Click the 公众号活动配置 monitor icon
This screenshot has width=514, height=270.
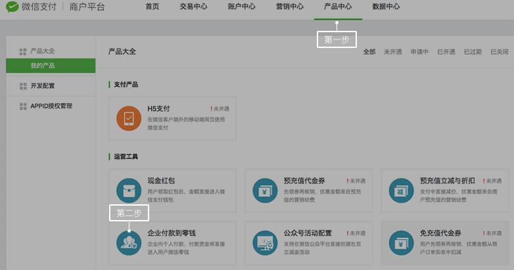[x=265, y=242]
